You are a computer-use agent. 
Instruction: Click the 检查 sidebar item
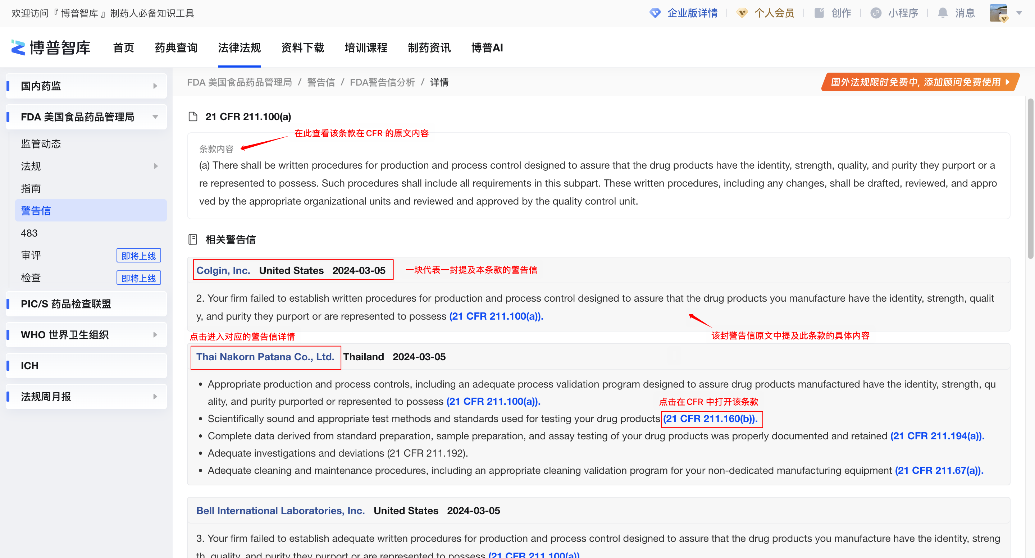(31, 278)
